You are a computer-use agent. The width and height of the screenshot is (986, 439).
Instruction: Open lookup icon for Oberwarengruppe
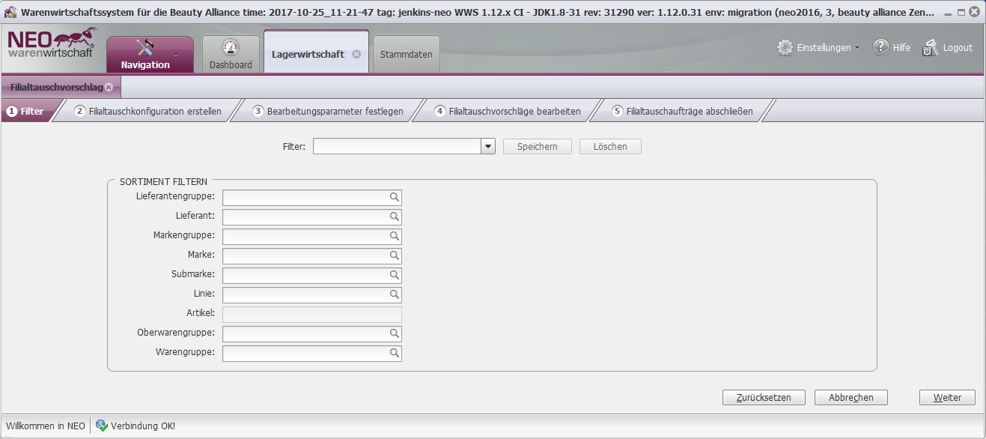tap(394, 333)
